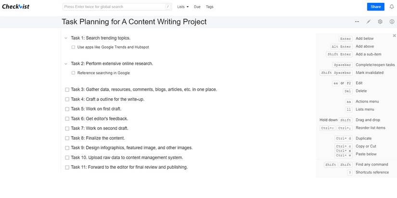Collapse Task 1: Search trending topics

[x=66, y=38]
